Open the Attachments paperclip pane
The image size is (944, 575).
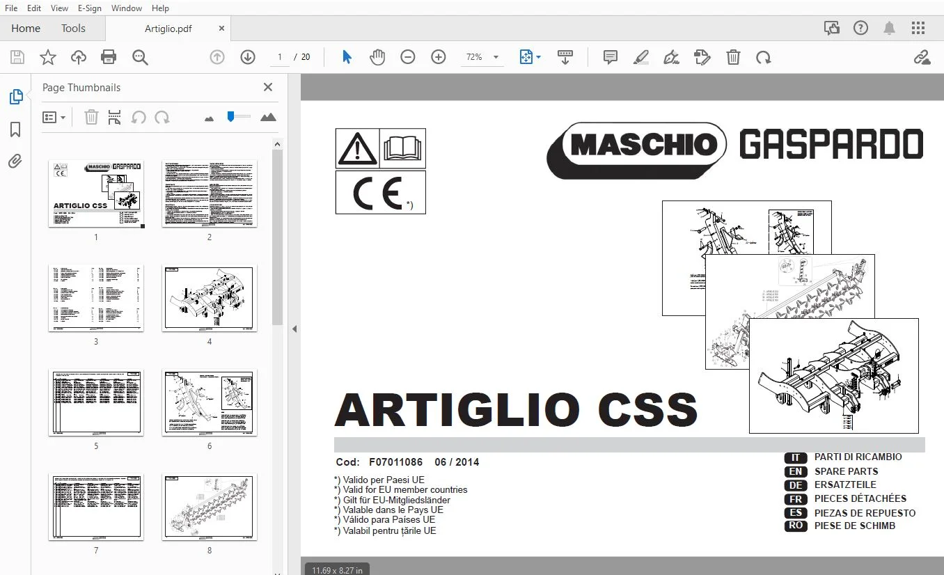[15, 162]
